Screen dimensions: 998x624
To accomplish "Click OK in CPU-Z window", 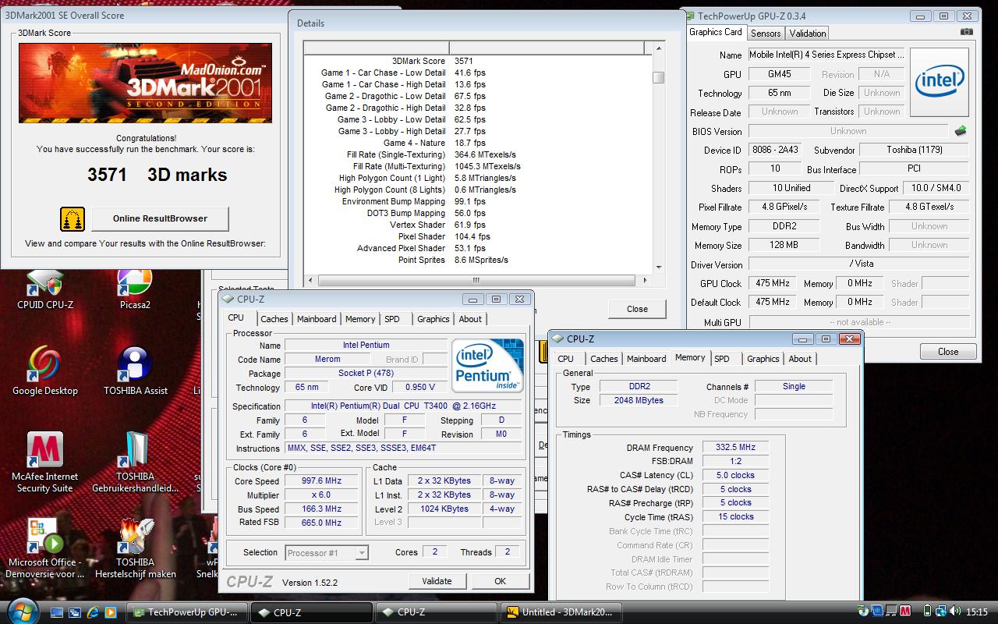I will [500, 581].
